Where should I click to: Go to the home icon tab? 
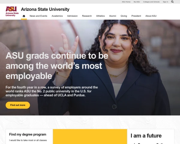(x=24, y=16)
